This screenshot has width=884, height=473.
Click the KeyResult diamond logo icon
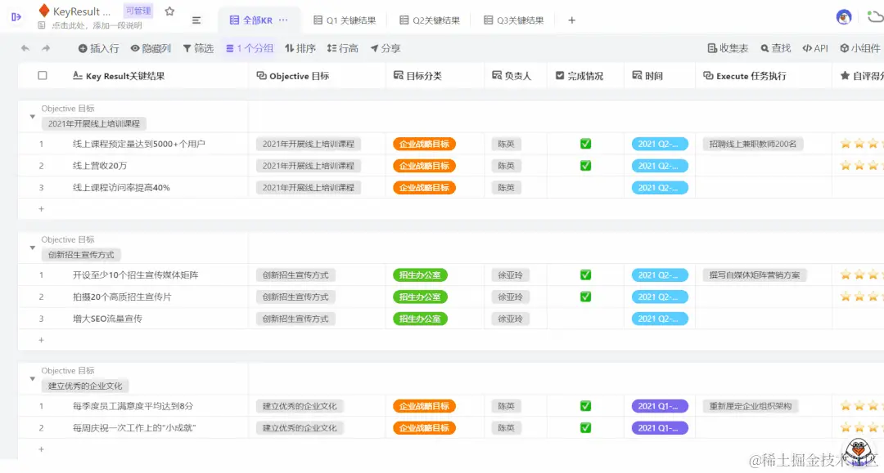click(x=44, y=10)
